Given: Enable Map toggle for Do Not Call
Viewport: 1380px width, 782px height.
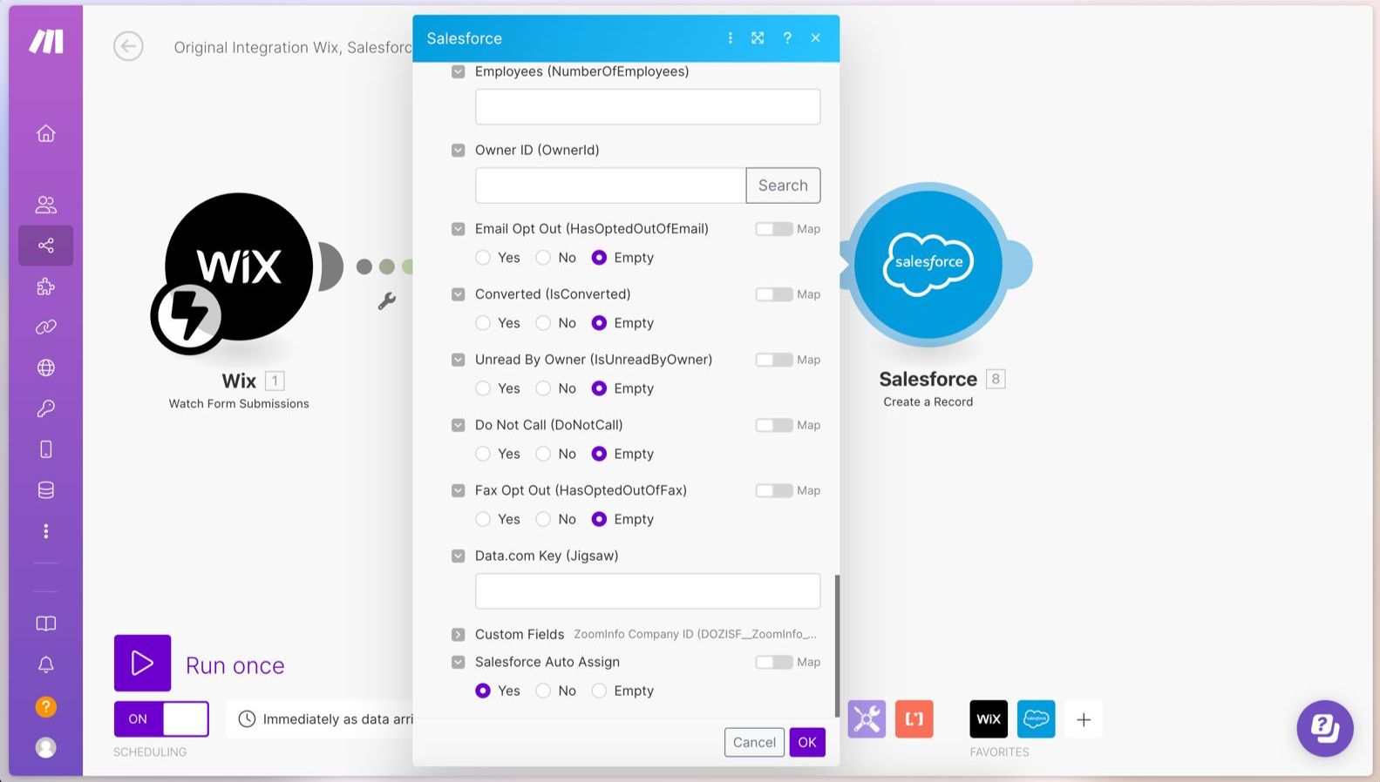Looking at the screenshot, I should click(774, 425).
